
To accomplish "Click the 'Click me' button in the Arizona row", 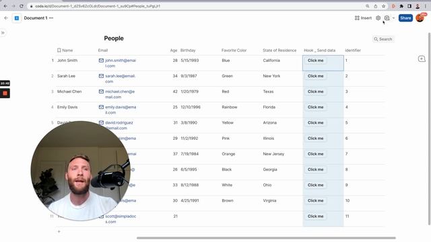I will [316, 122].
